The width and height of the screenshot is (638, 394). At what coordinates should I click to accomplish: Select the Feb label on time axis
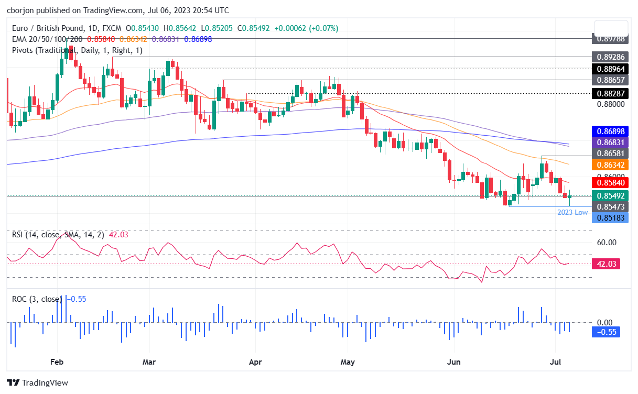pos(57,362)
